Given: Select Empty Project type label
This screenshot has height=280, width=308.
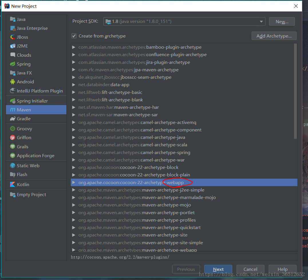Looking at the screenshot, I should click(x=31, y=194).
